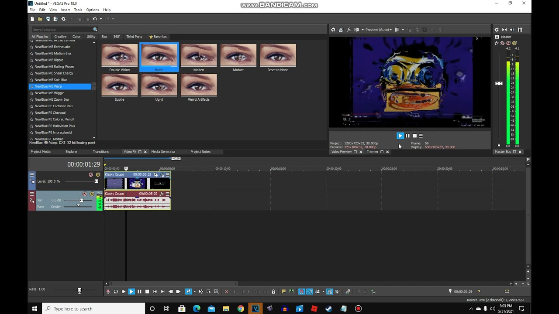Open Event Pan/Crop on video clip
The image size is (559, 314).
point(155,174)
